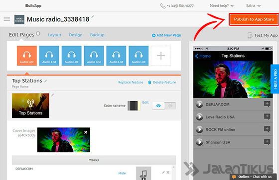Viewport: 279px width, 180px height.
Task: Play Shanson USA in the preview
Action: [199, 142]
